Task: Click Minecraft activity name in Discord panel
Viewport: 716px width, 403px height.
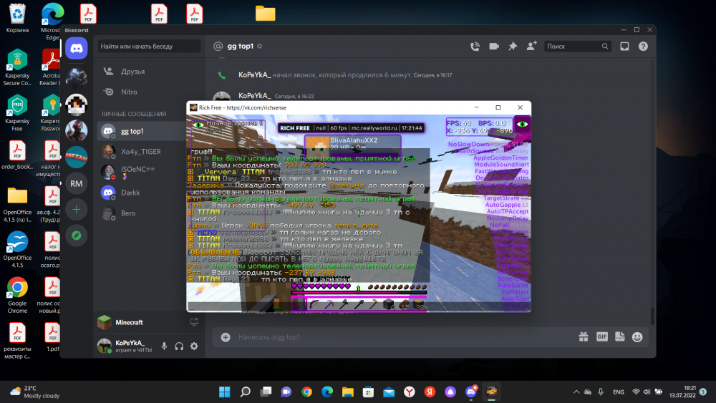Action: point(129,322)
